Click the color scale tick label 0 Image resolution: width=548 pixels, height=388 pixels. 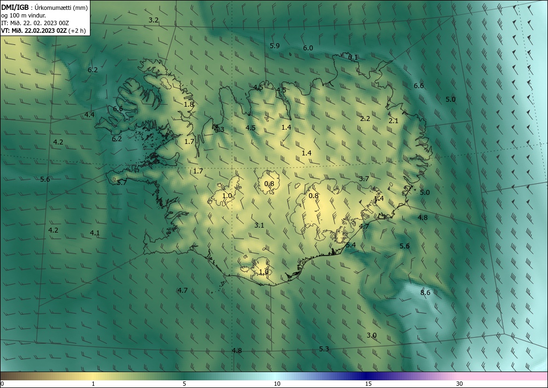tap(2, 384)
